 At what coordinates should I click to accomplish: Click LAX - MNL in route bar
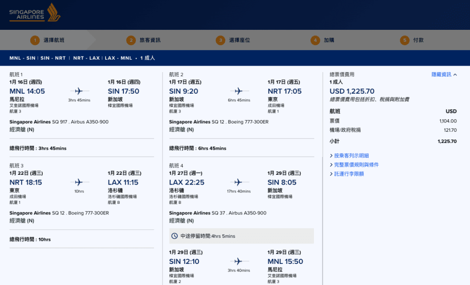click(118, 58)
